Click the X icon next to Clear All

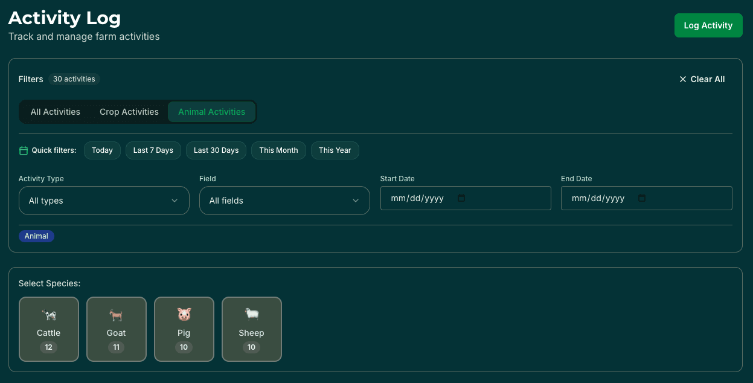[683, 79]
